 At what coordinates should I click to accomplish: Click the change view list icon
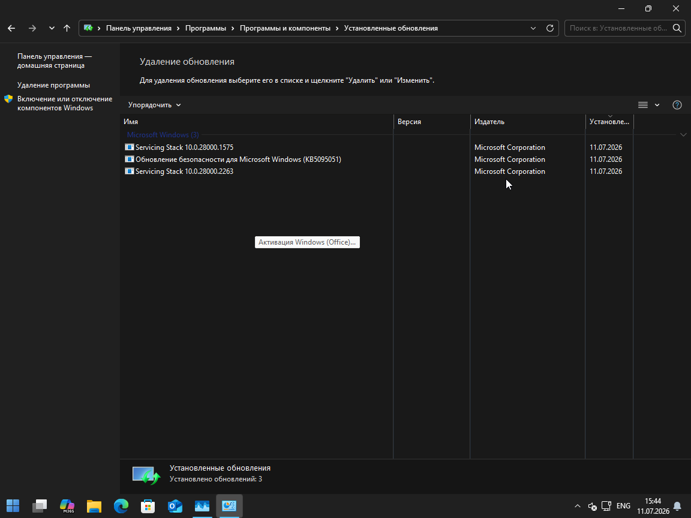pos(643,105)
